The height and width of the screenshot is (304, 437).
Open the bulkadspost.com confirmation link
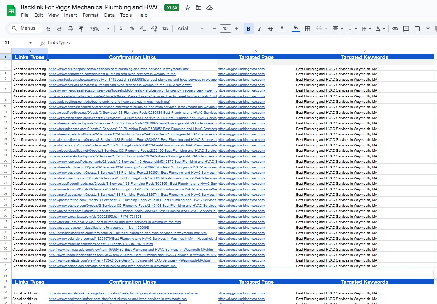coord(119,69)
